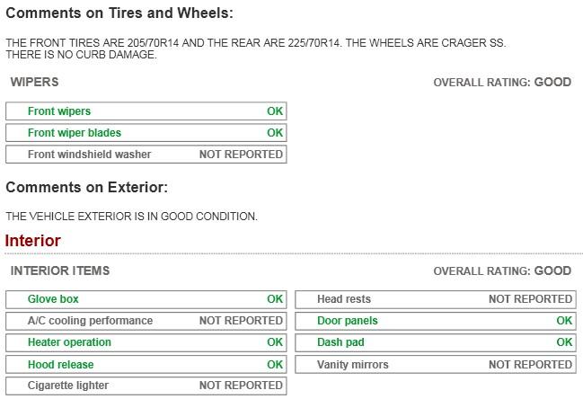
Task: Click the Cigarette lighter entry
Action: (x=146, y=386)
